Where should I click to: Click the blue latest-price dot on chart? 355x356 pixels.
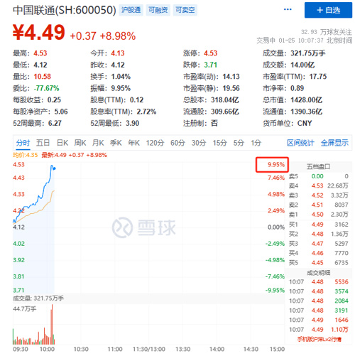point(55,168)
